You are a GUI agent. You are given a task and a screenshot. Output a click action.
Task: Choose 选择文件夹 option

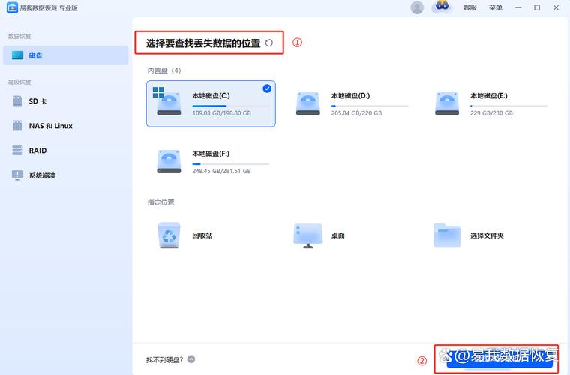(489, 235)
